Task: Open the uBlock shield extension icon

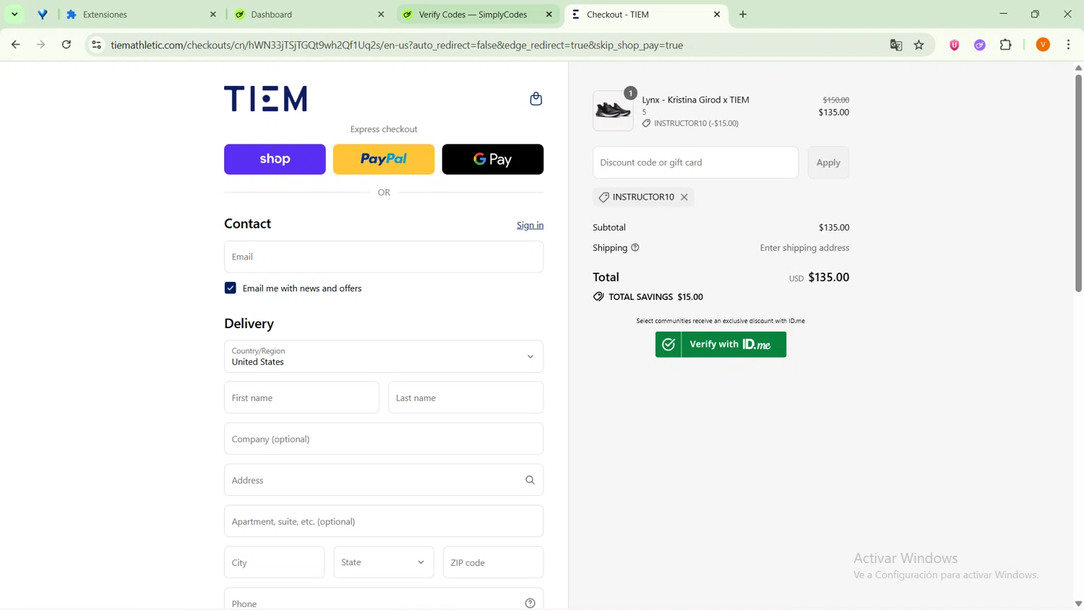Action: coord(954,45)
